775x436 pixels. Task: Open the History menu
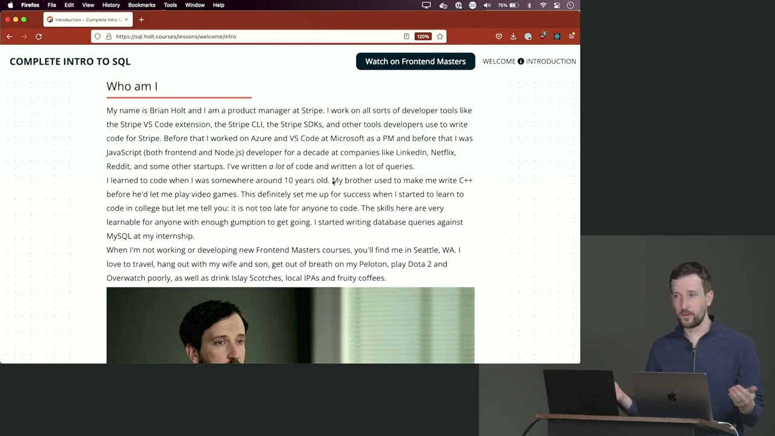[x=111, y=5]
